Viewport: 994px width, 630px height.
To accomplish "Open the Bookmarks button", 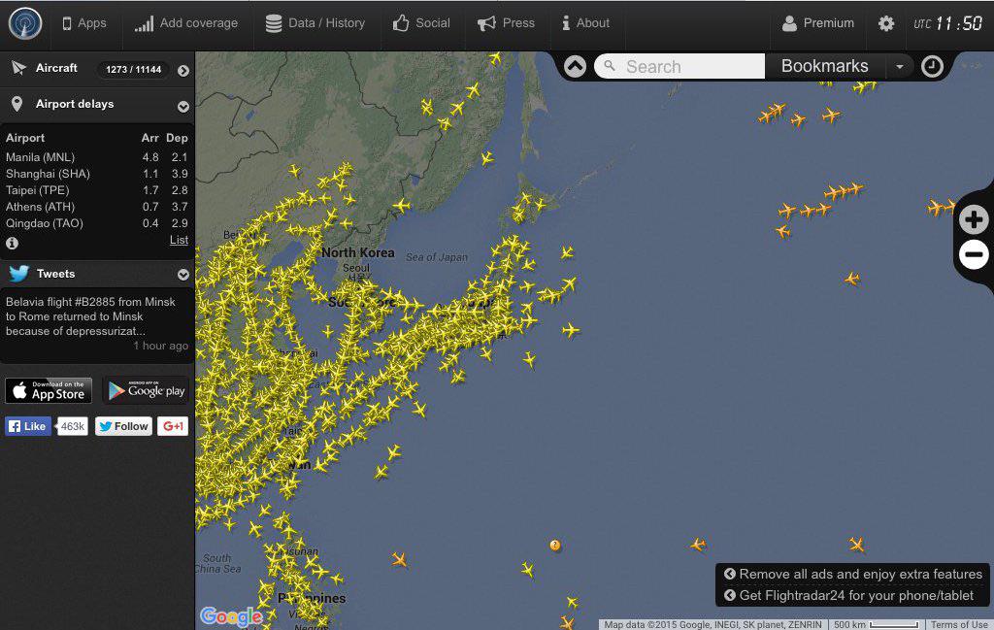I will [825, 66].
